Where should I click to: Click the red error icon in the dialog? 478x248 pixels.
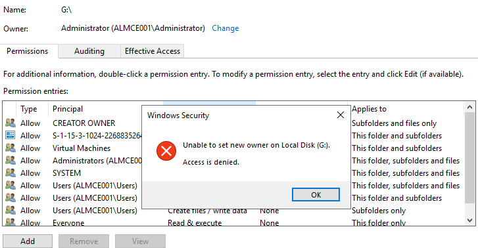pos(166,151)
